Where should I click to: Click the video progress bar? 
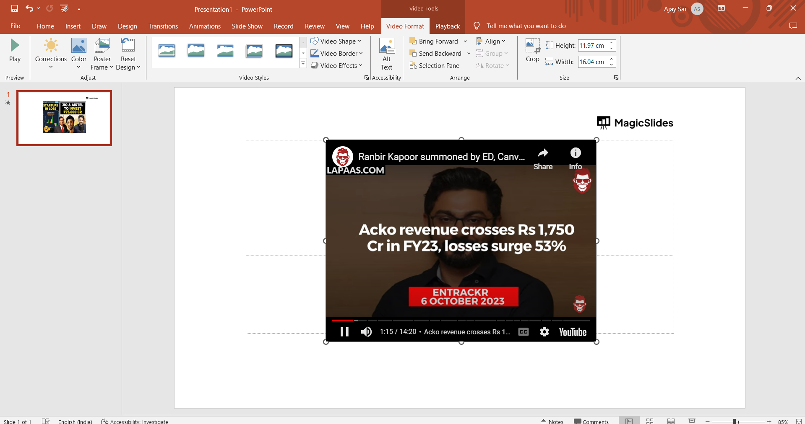461,321
